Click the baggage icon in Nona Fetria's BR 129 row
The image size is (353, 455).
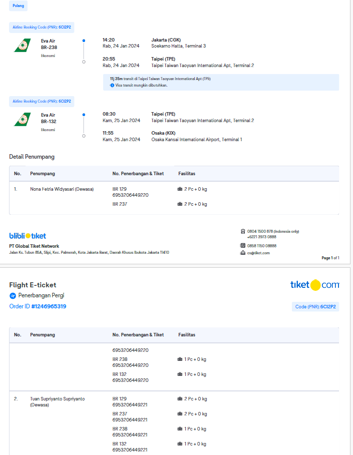(180, 189)
